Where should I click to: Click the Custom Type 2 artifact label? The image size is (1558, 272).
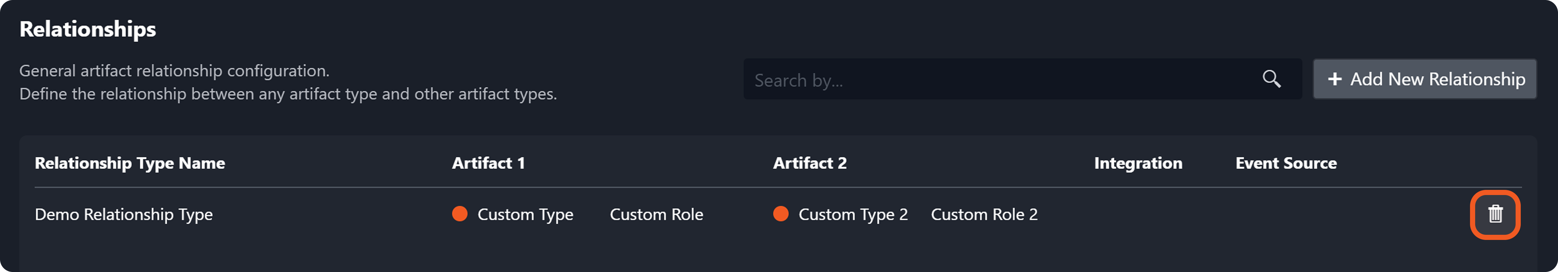(x=853, y=215)
